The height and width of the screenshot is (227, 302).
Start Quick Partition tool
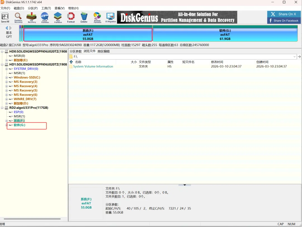coord(45,18)
